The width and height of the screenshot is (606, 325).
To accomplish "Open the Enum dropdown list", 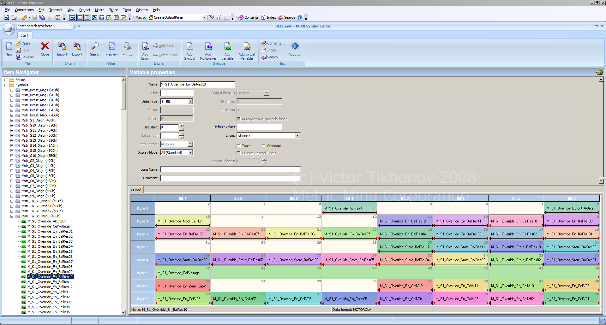I will [x=297, y=136].
